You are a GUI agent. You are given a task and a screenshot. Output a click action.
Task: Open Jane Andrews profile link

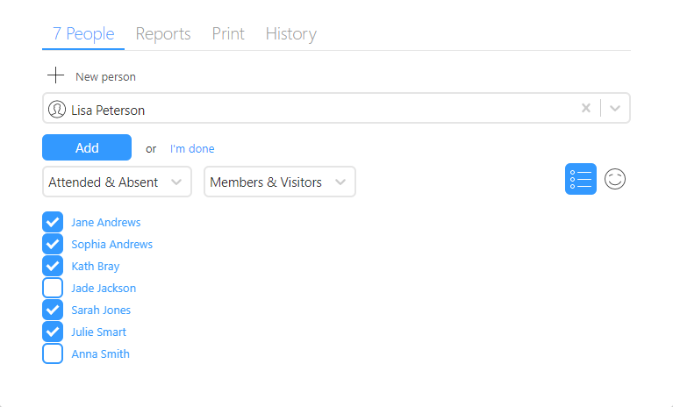tap(106, 222)
